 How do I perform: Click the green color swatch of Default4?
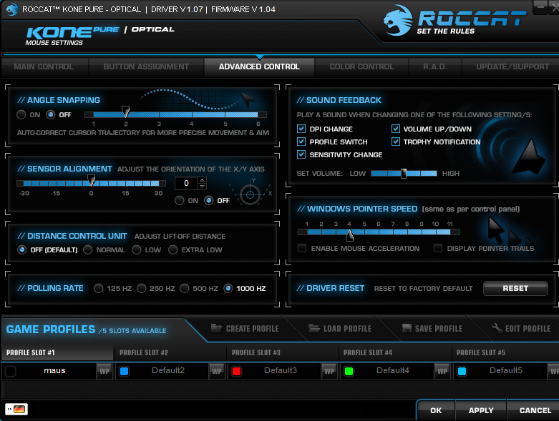coord(349,371)
